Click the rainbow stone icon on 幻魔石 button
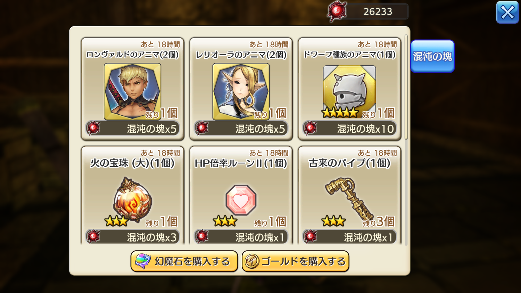 (x=143, y=261)
